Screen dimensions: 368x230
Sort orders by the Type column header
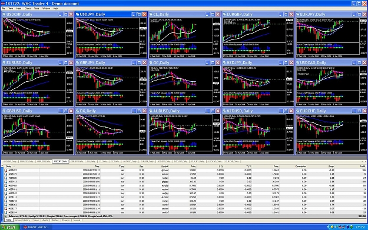[112, 166]
